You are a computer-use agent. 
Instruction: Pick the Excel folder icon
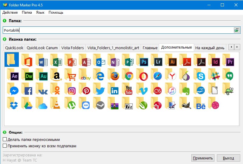pos(56,60)
